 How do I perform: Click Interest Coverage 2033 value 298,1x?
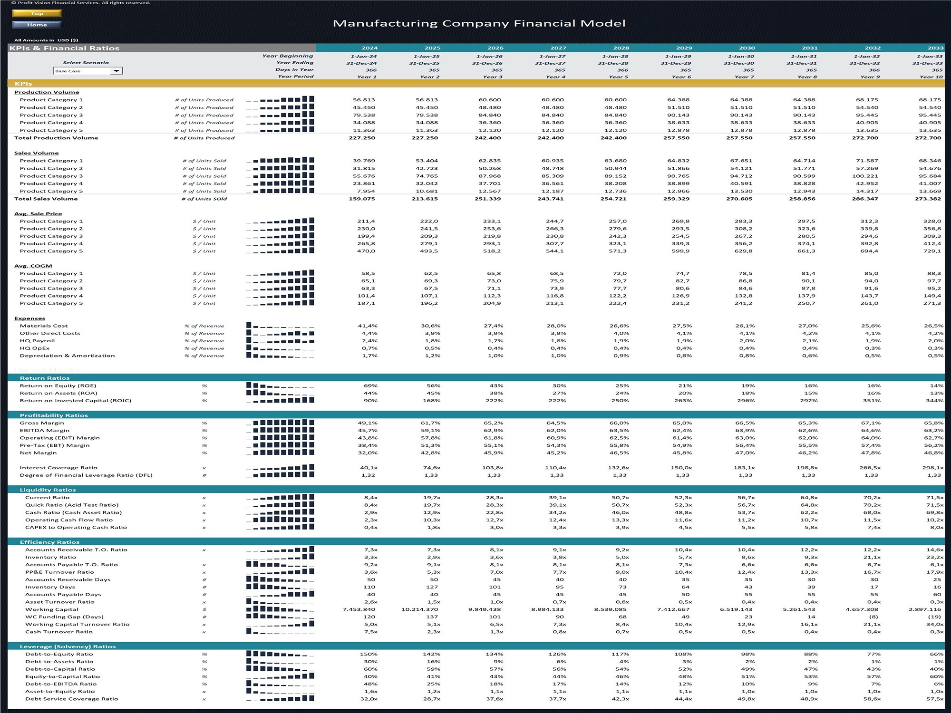933,468
